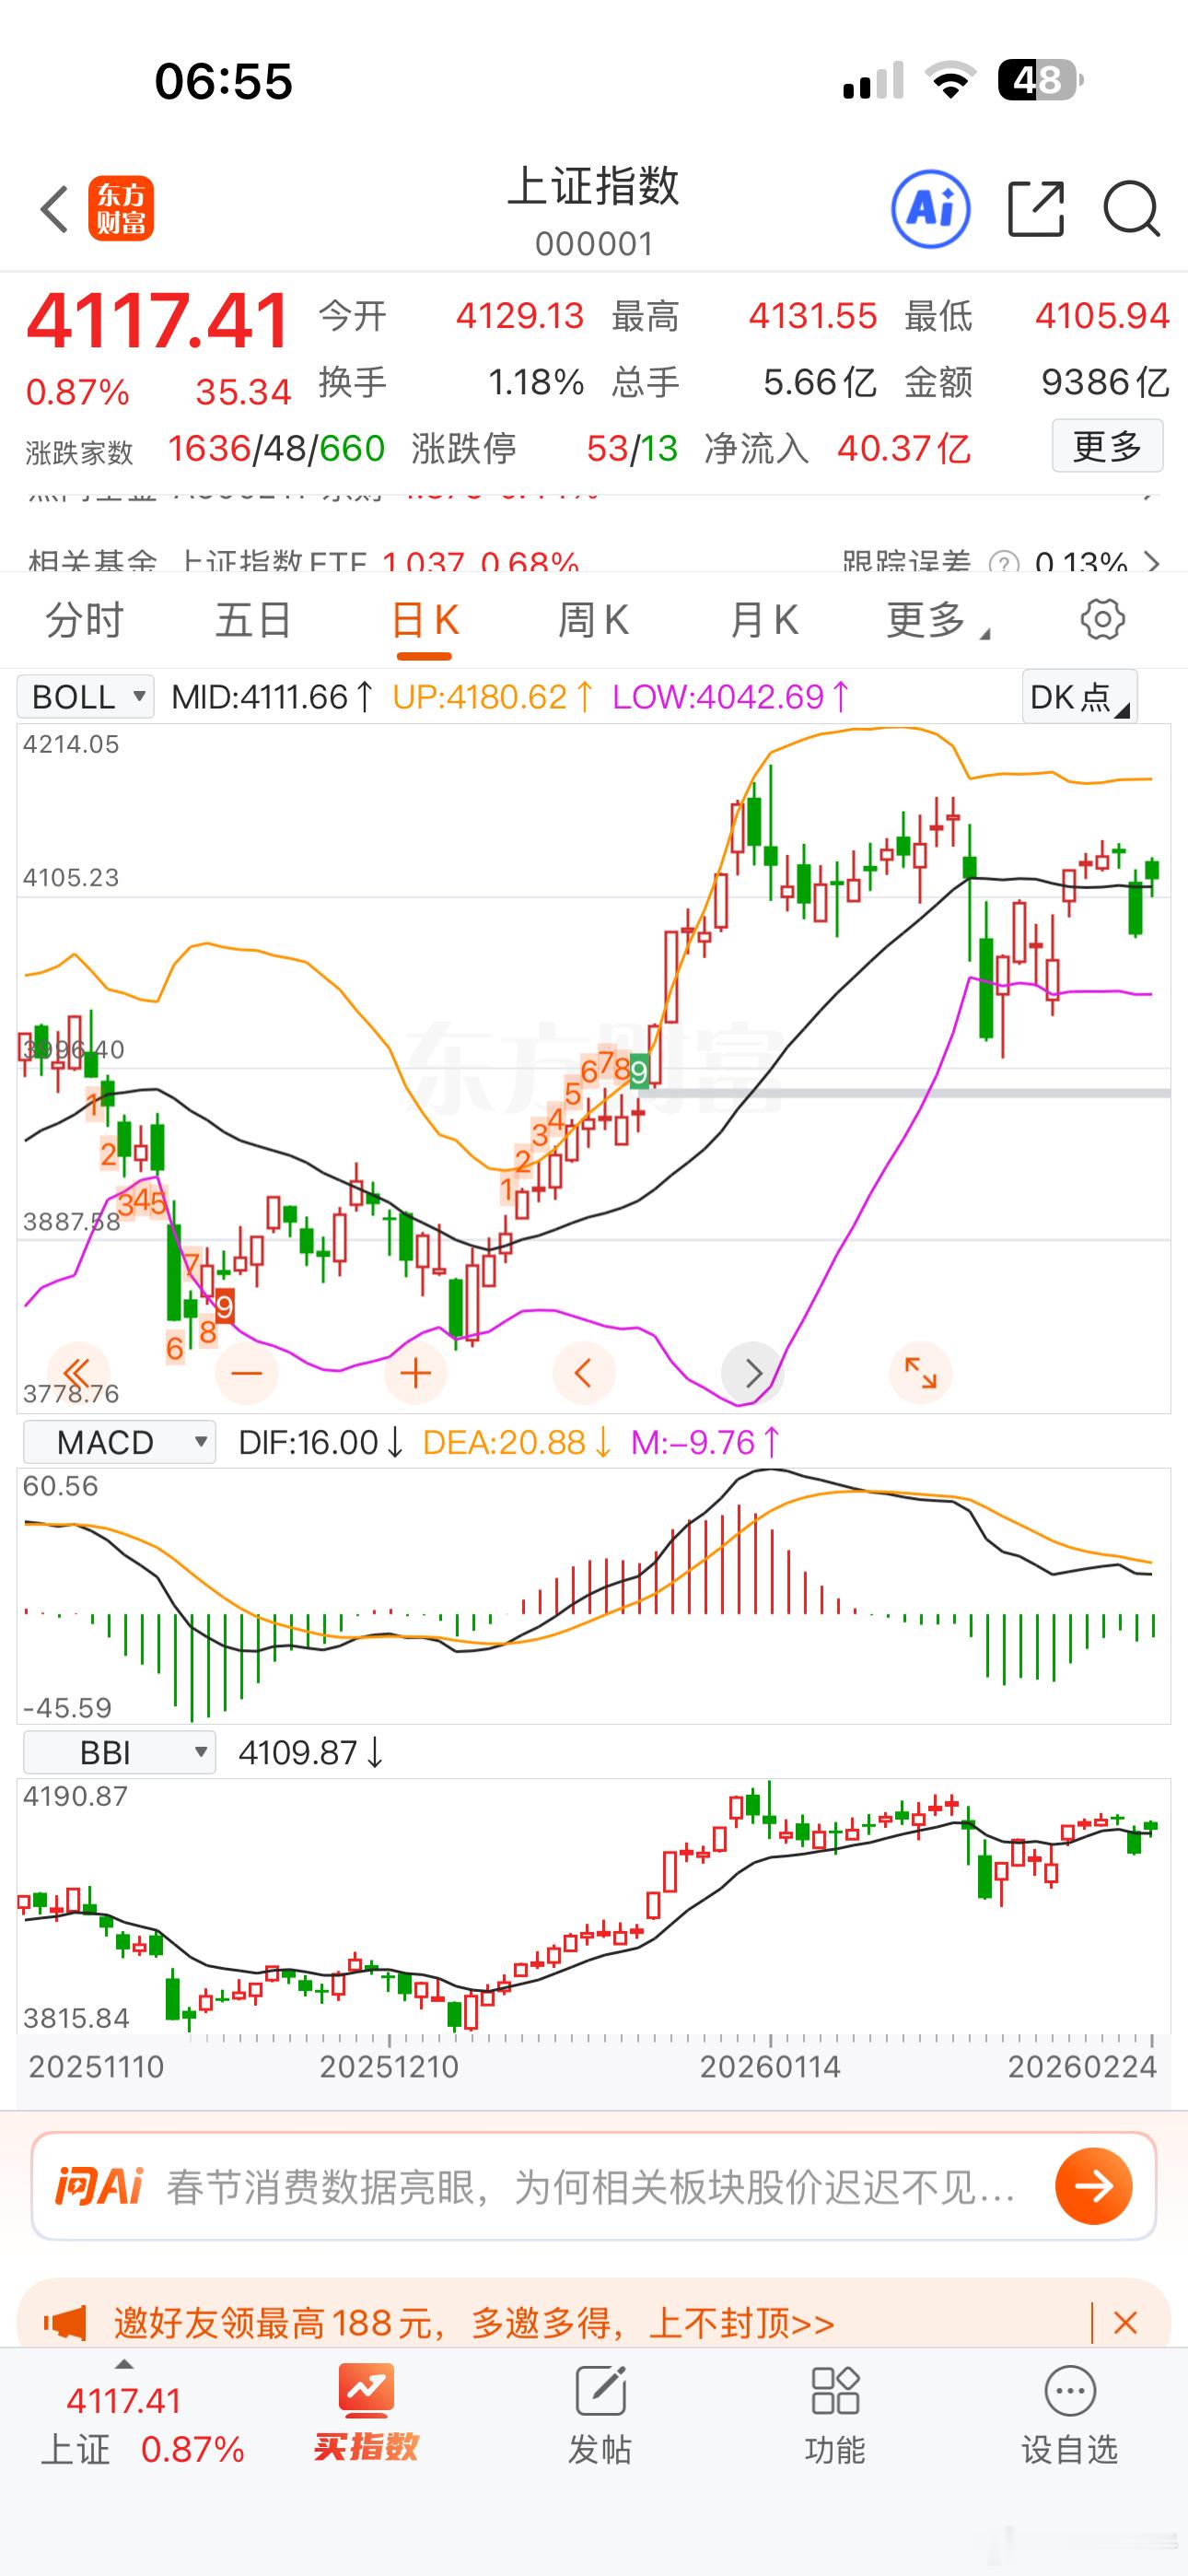Screen dimensions: 1188x2576
Task: Expand the 更多 chart period dropdown
Action: [x=938, y=620]
